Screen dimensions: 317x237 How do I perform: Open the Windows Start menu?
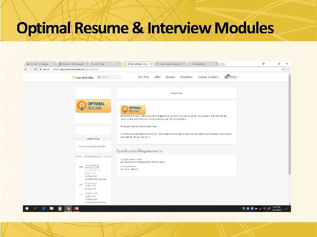pyautogui.click(x=27, y=208)
